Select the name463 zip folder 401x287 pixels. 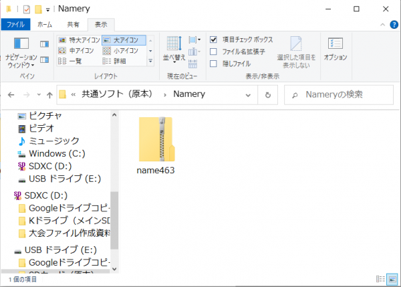coord(156,146)
